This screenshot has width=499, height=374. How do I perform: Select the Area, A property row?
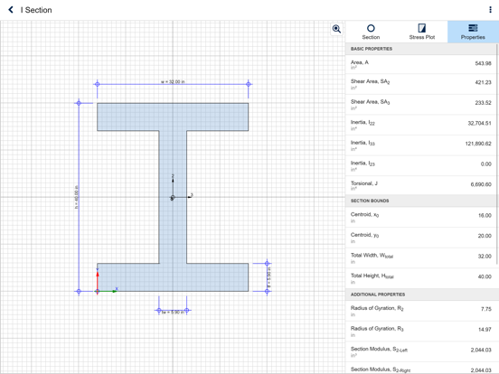pyautogui.click(x=420, y=64)
